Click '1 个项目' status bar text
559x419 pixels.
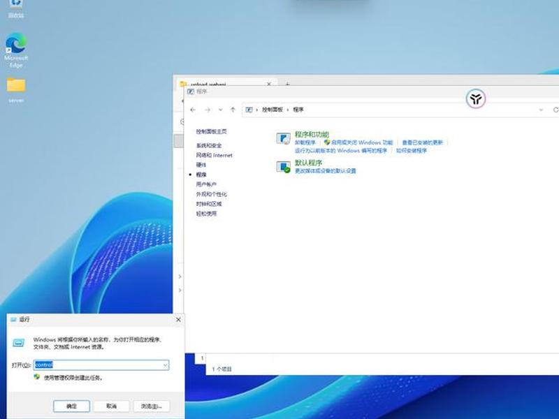[222, 369]
